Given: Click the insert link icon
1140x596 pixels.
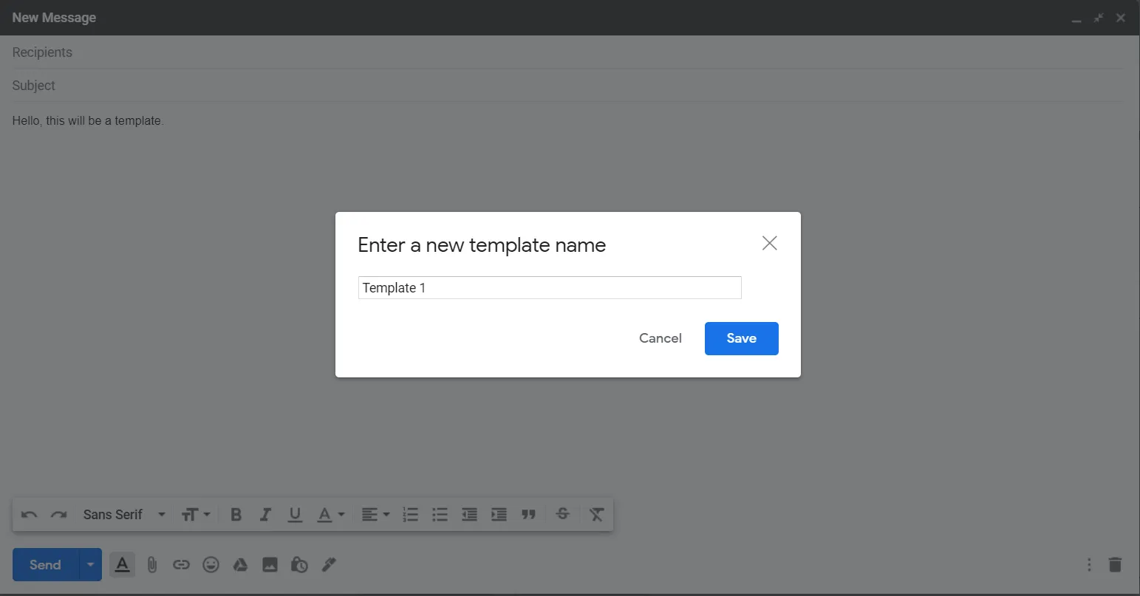Looking at the screenshot, I should pyautogui.click(x=181, y=565).
